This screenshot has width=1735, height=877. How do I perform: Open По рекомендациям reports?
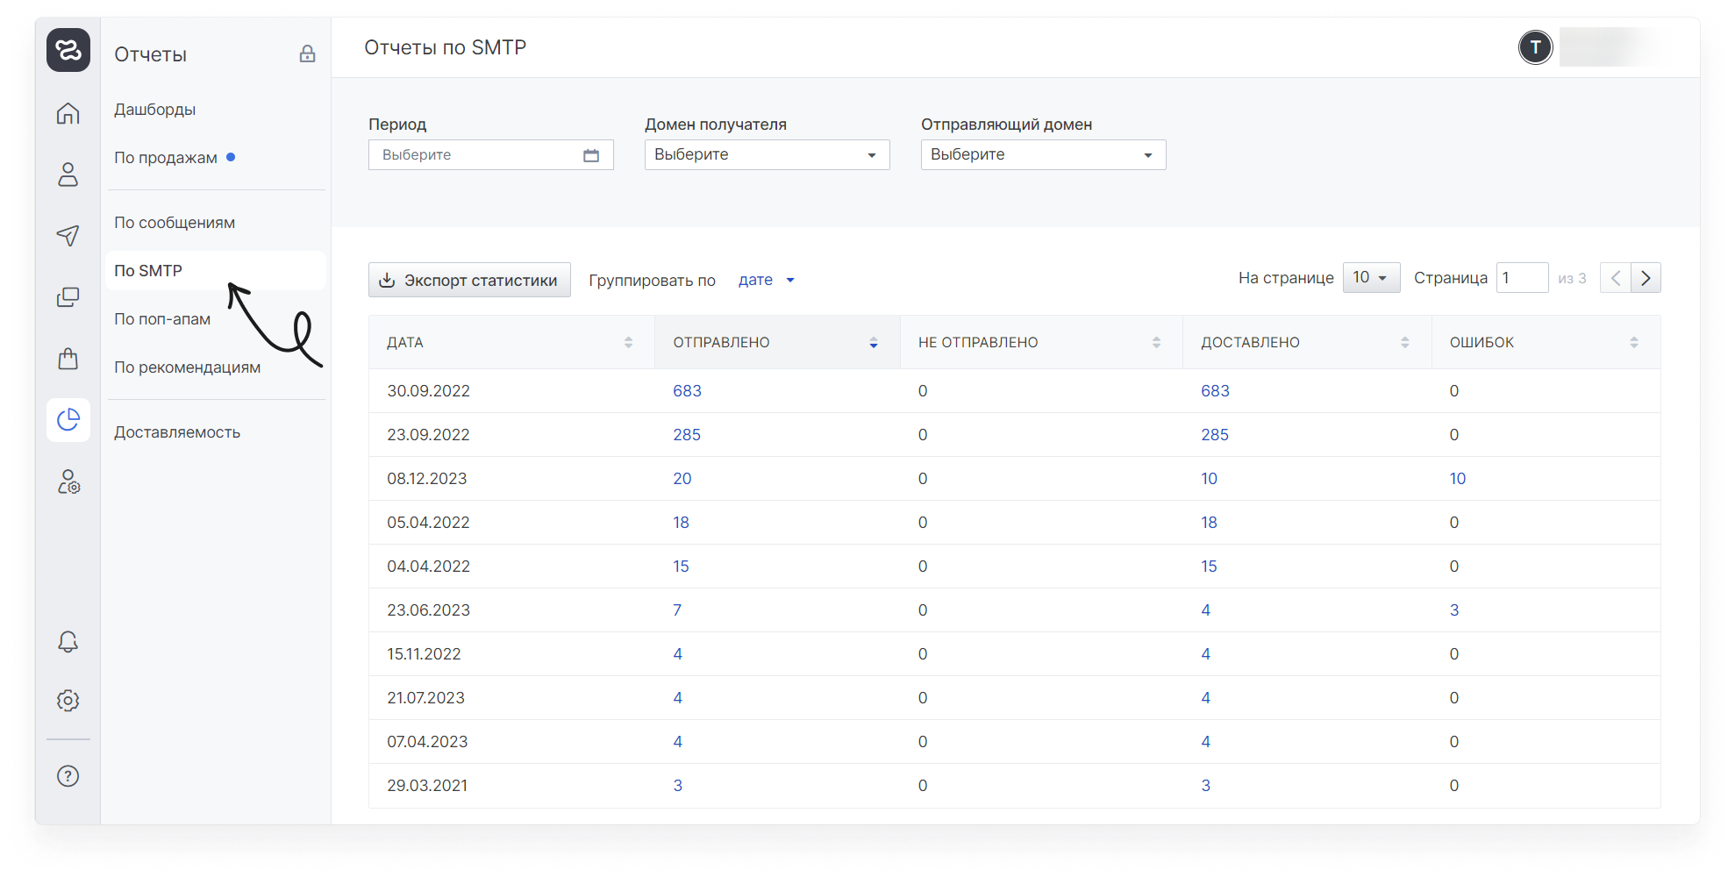pos(188,367)
